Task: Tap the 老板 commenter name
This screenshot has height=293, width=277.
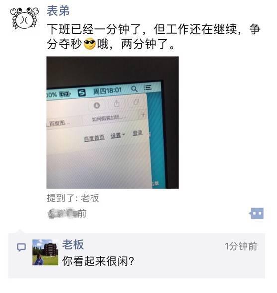Action: tap(73, 244)
